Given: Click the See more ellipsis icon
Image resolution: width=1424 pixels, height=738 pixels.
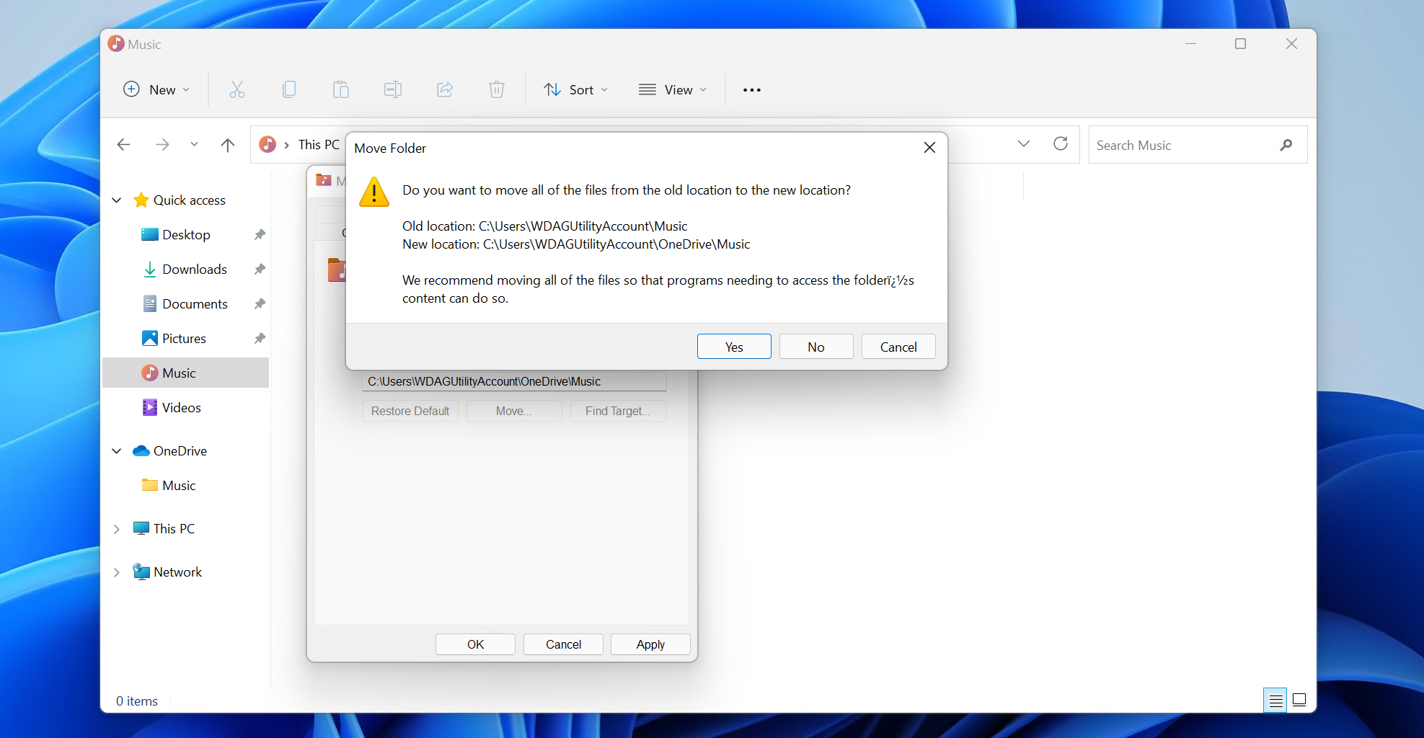Looking at the screenshot, I should coord(751,89).
